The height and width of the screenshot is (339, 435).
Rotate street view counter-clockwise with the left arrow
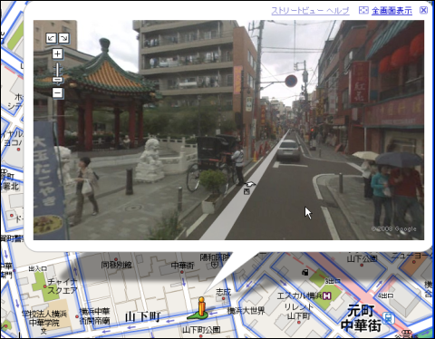(51, 38)
